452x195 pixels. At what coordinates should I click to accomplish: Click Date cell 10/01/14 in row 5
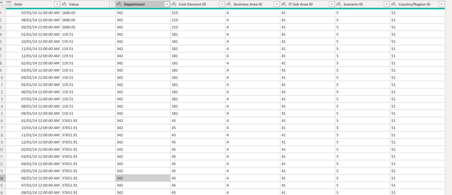pyautogui.click(x=33, y=42)
